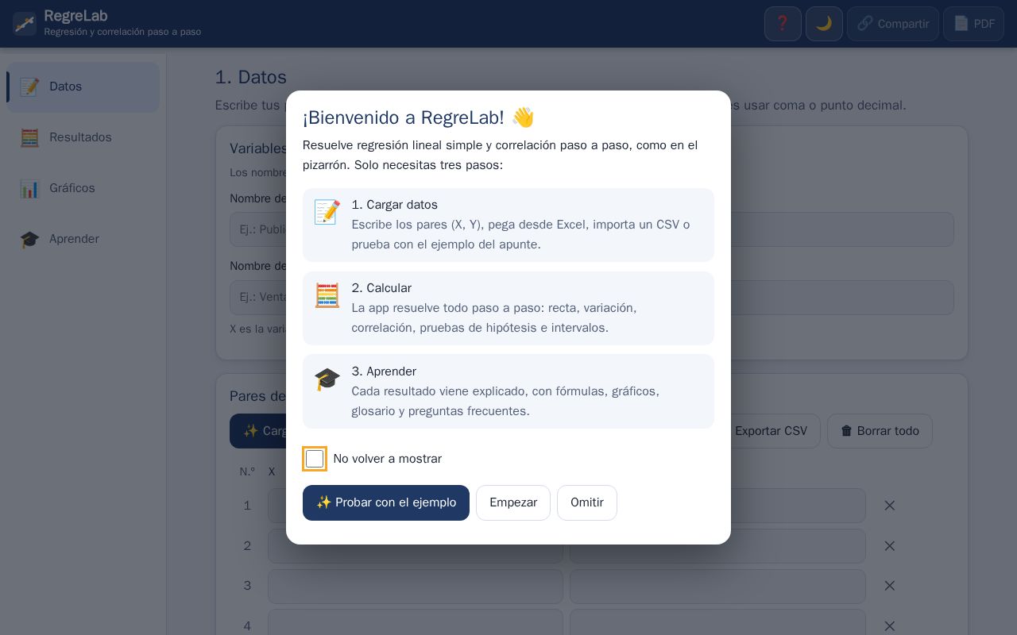1017x635 pixels.
Task: Click the RegreLab logo icon
Action: 25,24
